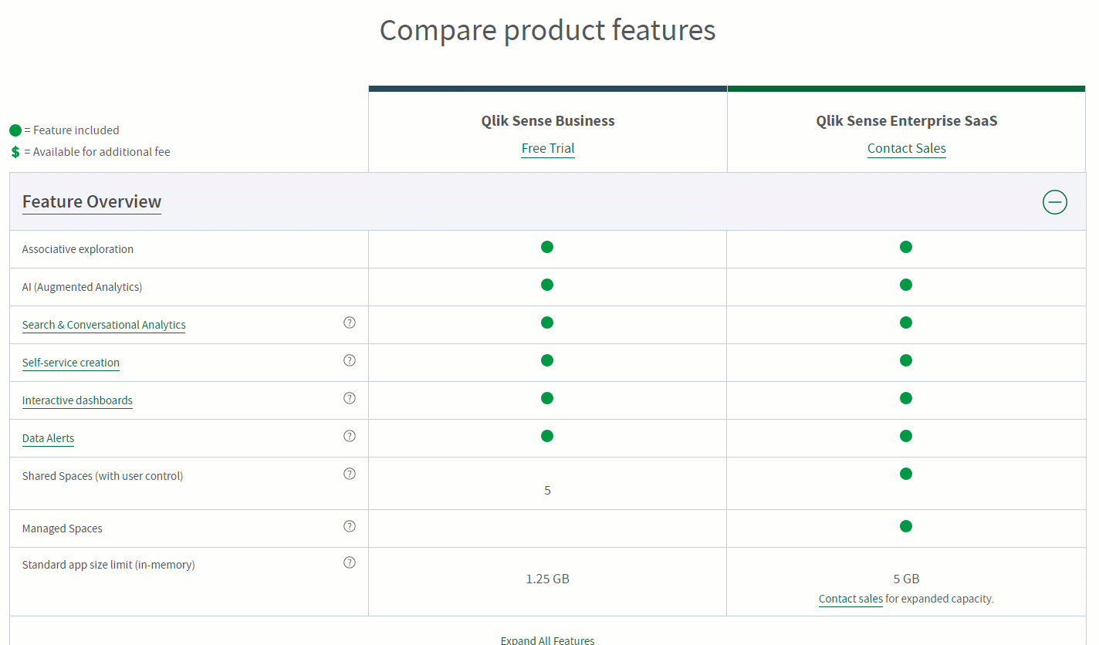This screenshot has height=645, width=1099.
Task: Click the Compare product features title
Action: (x=548, y=31)
